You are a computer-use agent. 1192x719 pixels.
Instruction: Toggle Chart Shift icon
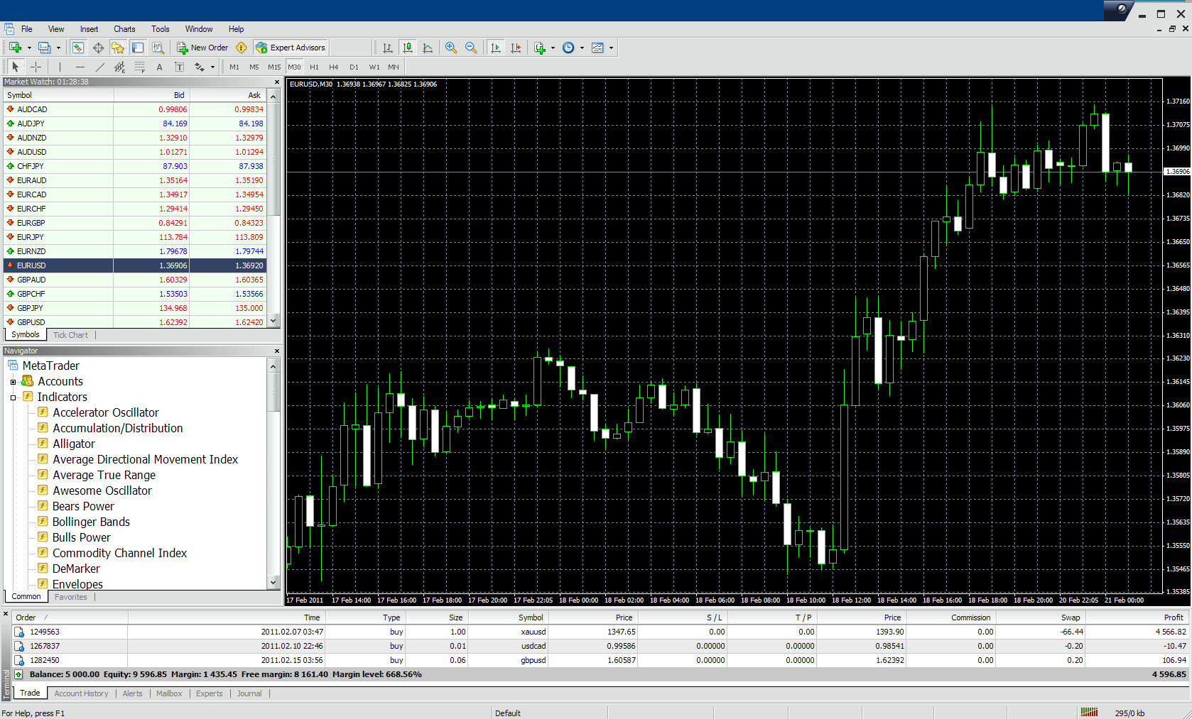[x=516, y=48]
